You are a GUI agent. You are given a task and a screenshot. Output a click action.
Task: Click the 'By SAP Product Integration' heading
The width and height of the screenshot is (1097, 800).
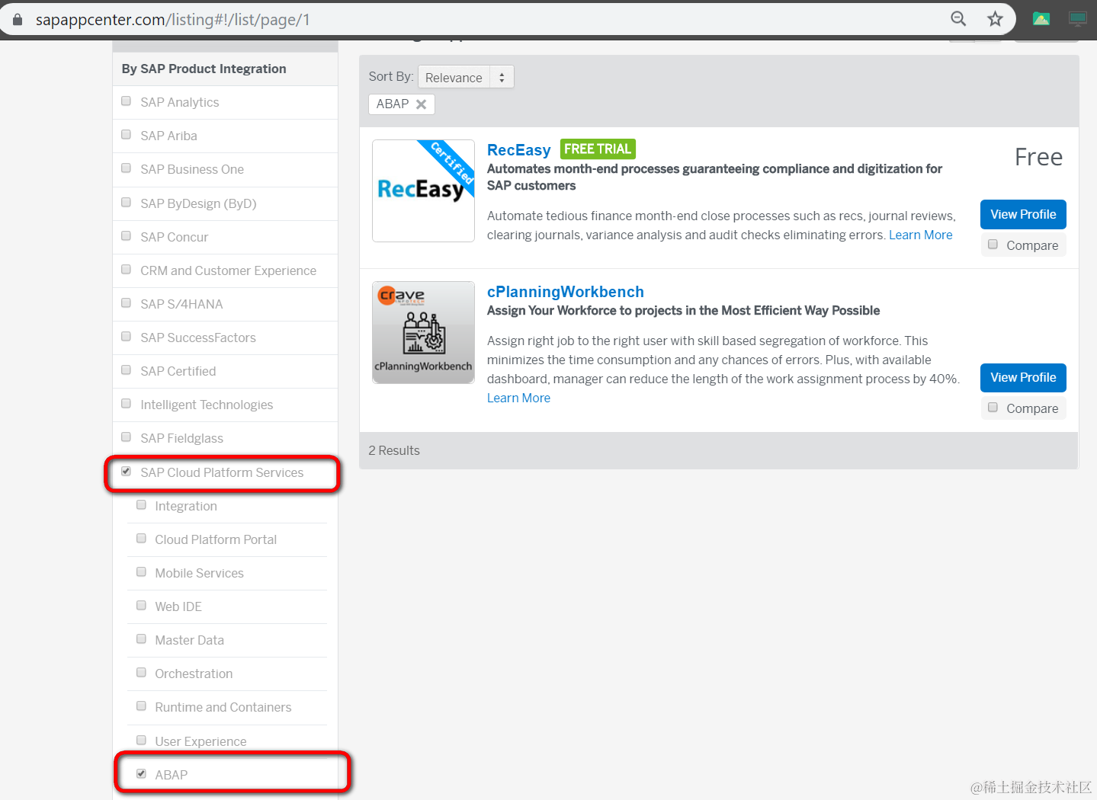point(204,69)
